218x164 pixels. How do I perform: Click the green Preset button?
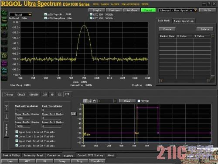(148, 10)
